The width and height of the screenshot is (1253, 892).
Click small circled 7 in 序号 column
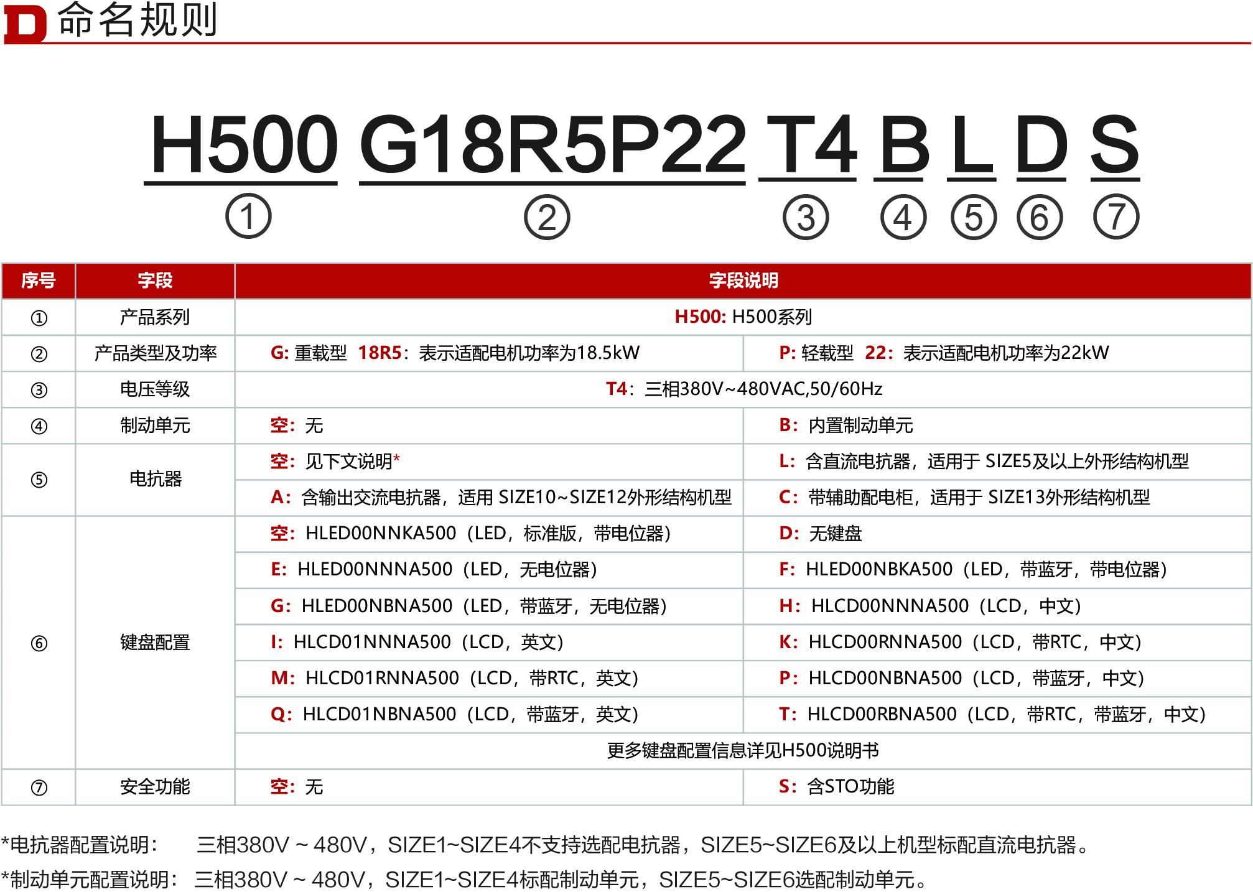pos(39,787)
